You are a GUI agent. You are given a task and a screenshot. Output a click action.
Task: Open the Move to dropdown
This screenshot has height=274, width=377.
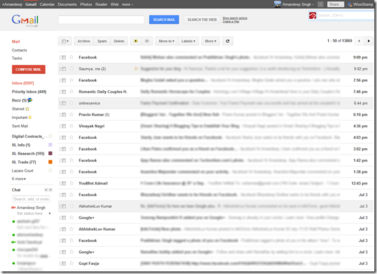[x=167, y=41]
